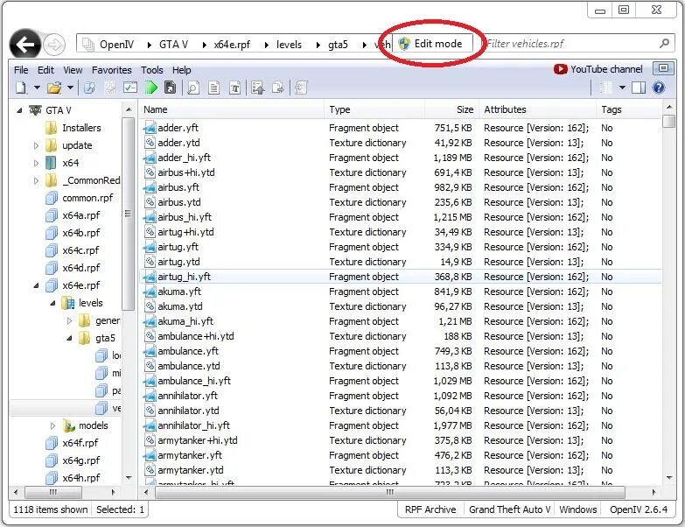Click the checklist window toolbar icon
Screen dimensions: 685x527
tap(130, 88)
